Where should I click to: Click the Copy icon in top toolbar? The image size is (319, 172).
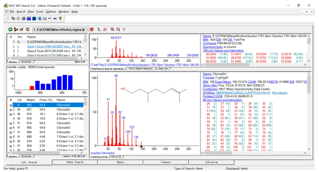pyautogui.click(x=13, y=19)
